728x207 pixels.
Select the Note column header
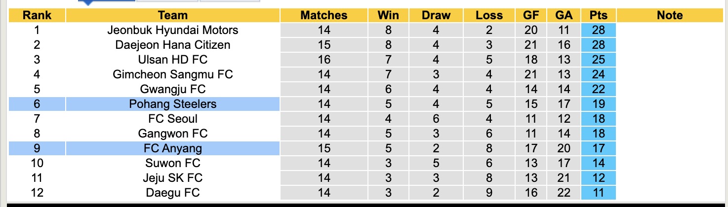click(x=669, y=15)
